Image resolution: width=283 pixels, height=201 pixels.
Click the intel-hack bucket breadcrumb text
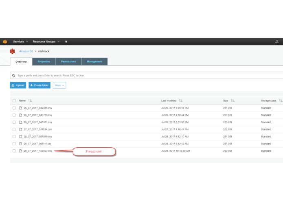click(44, 51)
